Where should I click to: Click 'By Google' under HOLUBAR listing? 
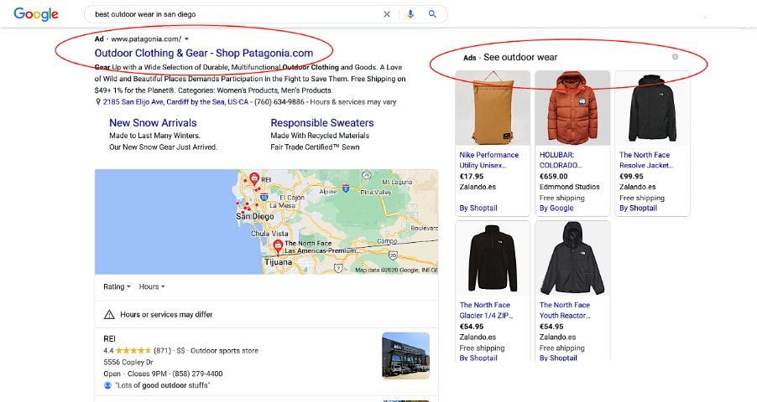point(556,209)
